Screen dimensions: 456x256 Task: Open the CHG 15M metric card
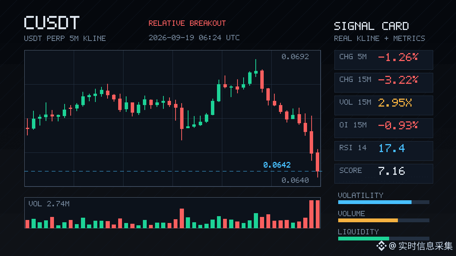click(383, 82)
